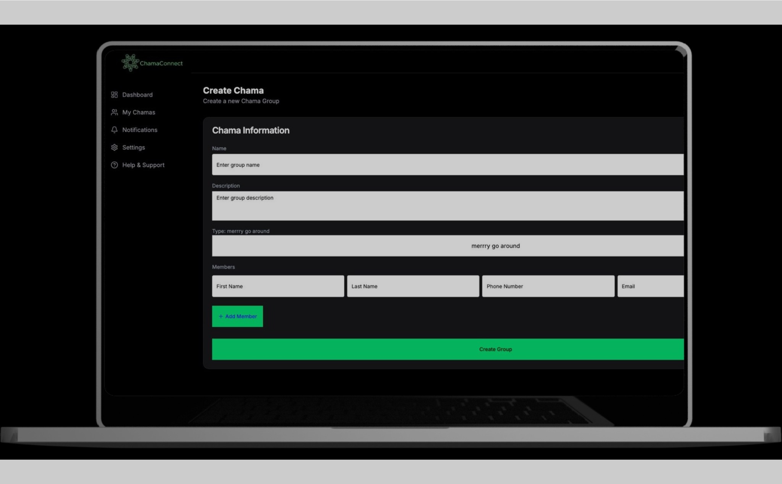This screenshot has width=782, height=484.
Task: Click the Help & Support question icon
Action: pos(114,165)
